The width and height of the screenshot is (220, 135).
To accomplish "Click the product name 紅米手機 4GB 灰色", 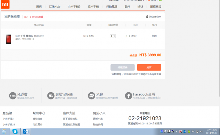I will point(30,36).
